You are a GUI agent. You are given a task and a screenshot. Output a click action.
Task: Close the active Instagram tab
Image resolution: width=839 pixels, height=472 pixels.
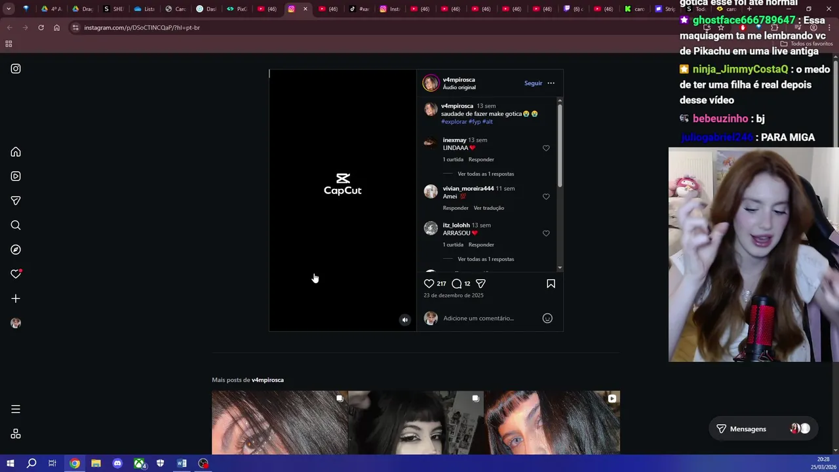305,9
